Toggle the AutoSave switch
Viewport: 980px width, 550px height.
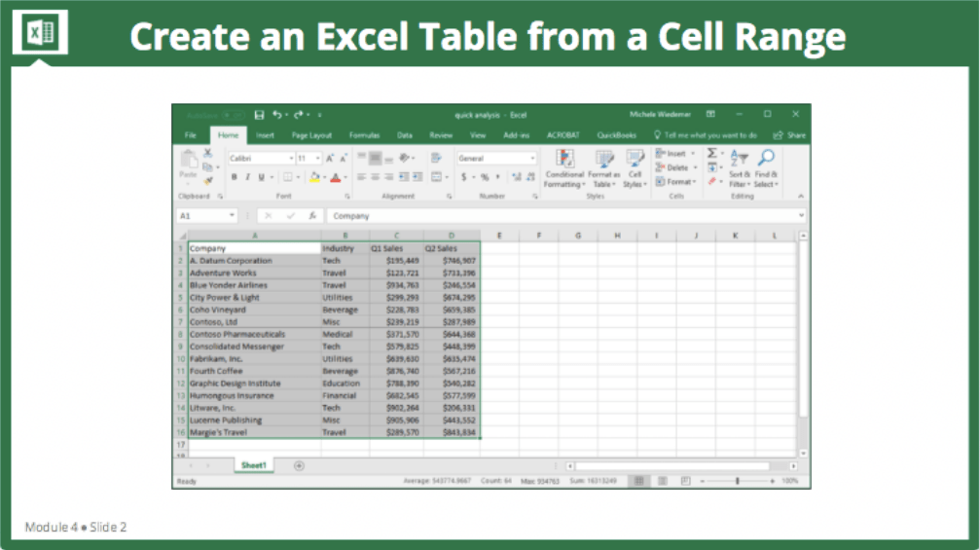coord(234,116)
